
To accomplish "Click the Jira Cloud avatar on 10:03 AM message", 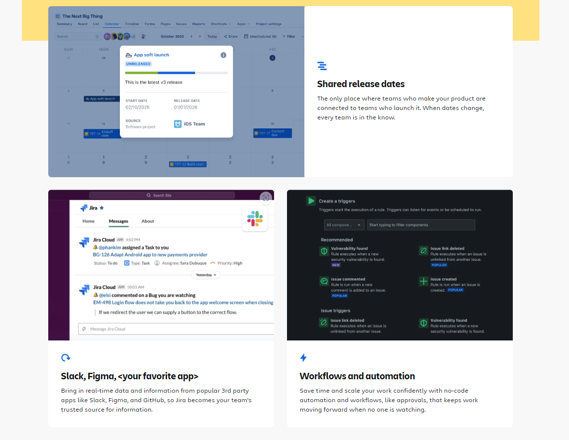I will tap(84, 290).
